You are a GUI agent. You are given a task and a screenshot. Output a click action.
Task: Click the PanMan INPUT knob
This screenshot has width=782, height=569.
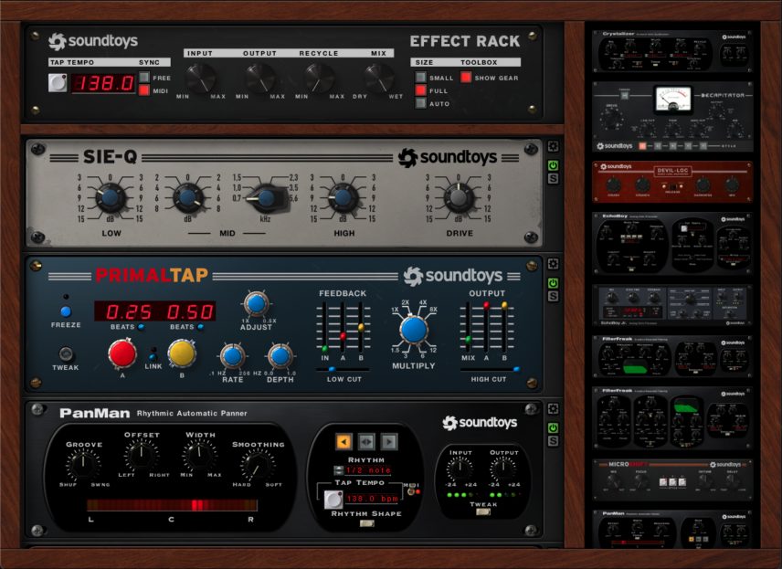(460, 469)
